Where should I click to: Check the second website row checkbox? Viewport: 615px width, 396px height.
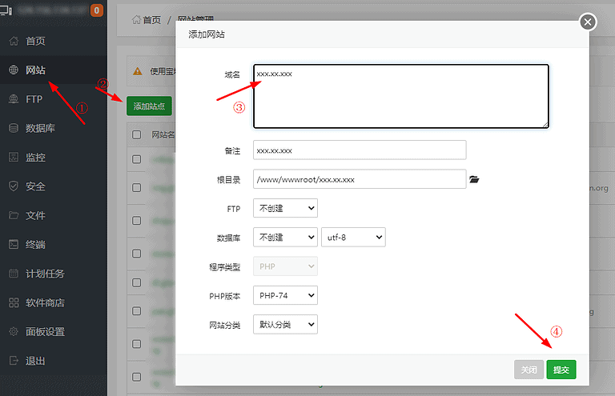(x=137, y=187)
